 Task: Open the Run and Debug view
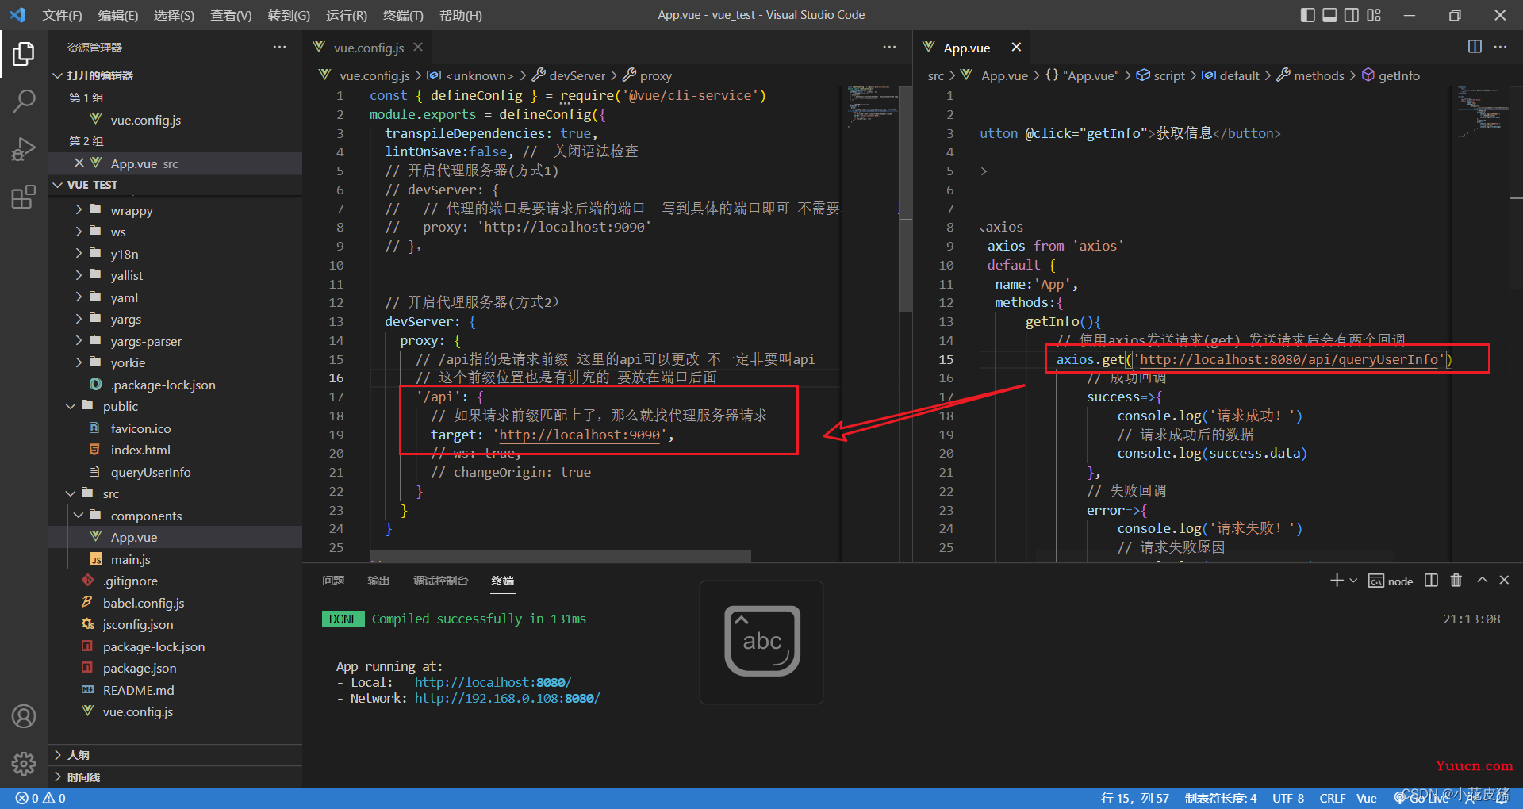coord(24,148)
